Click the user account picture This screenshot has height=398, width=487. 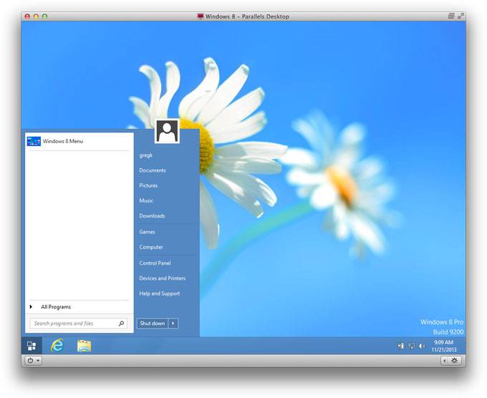coord(167,131)
